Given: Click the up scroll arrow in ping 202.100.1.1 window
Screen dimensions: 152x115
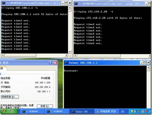Looking at the screenshot, I should click(x=70, y=8).
